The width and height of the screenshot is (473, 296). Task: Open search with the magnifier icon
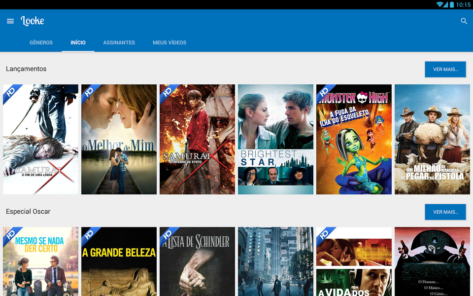pyautogui.click(x=464, y=21)
